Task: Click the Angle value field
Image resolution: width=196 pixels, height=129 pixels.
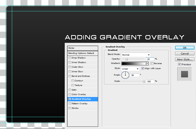Action: pyautogui.click(x=135, y=75)
